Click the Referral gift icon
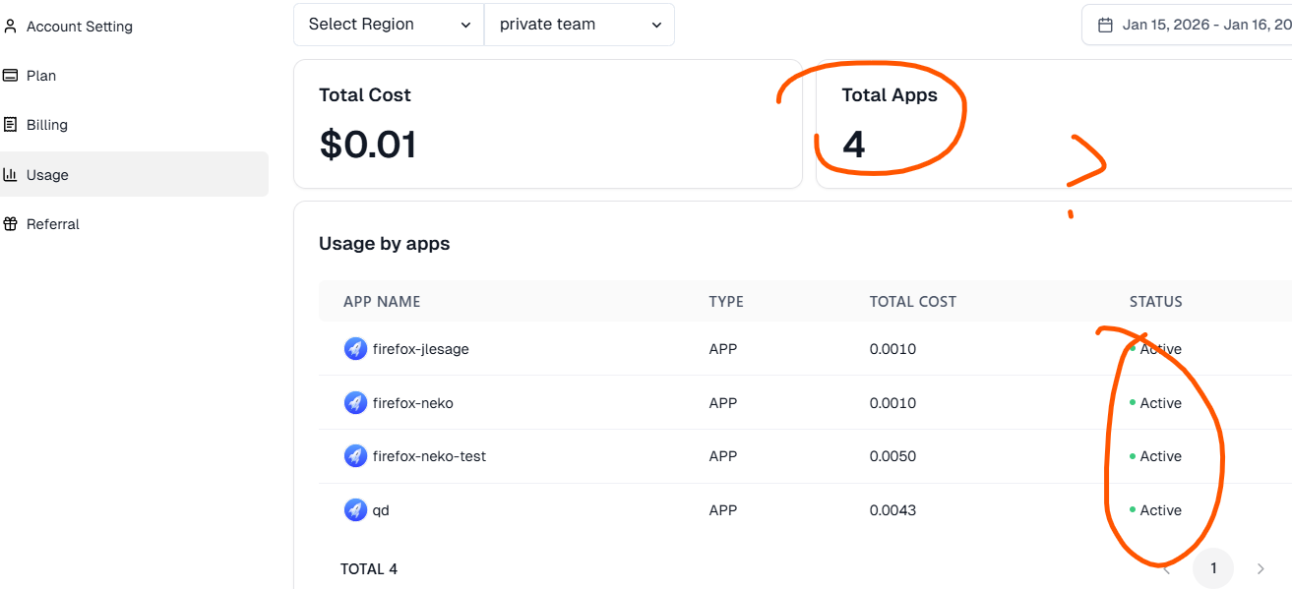1292x589 pixels. click(11, 224)
